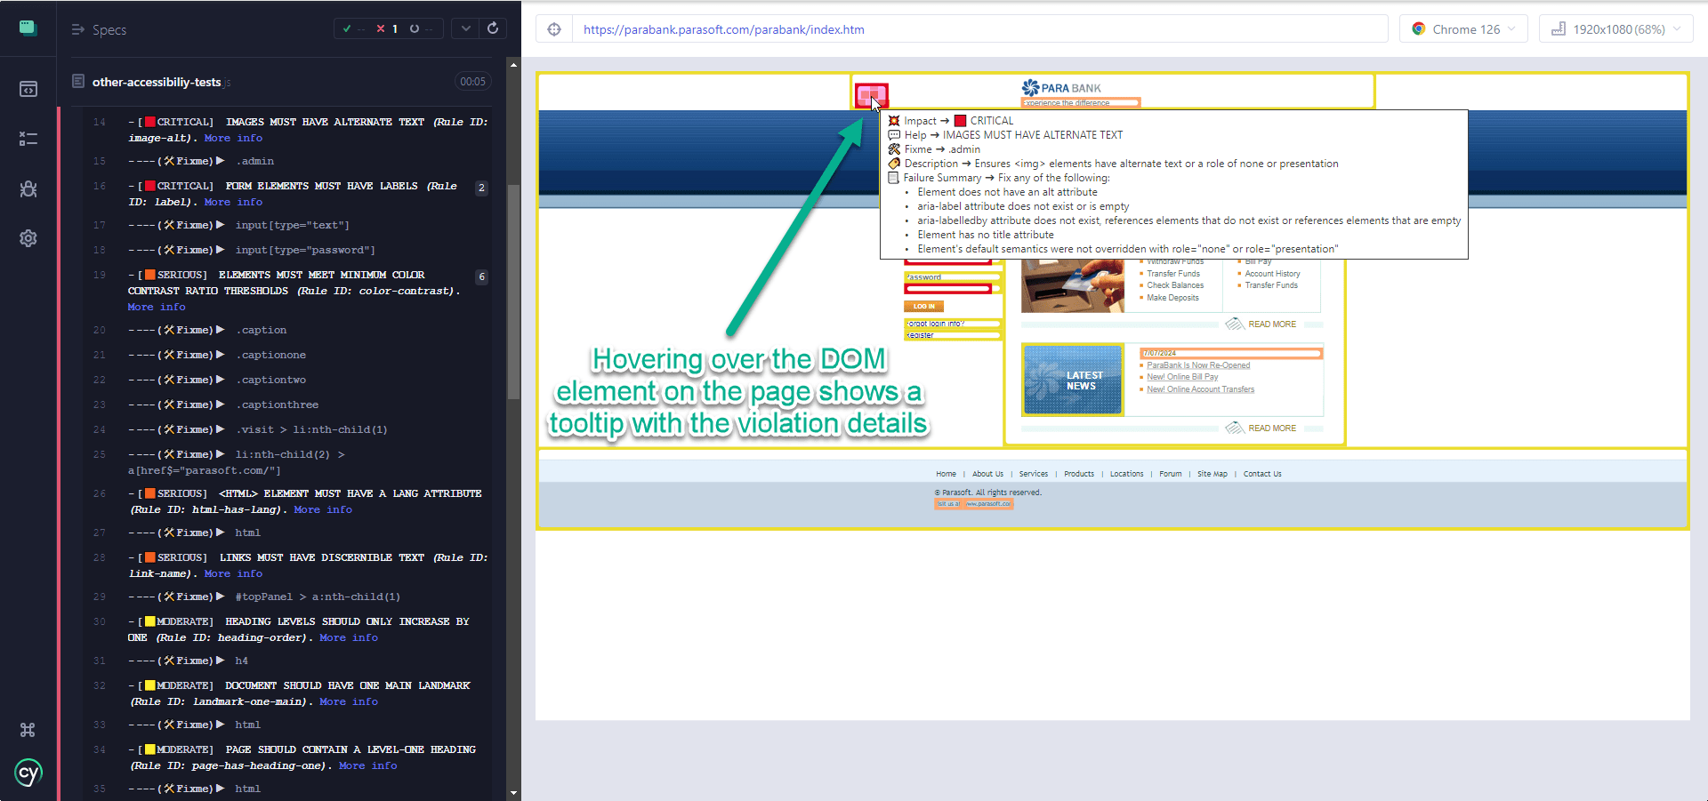Image resolution: width=1708 pixels, height=801 pixels.
Task: Click the Cypress app logo at sidebar top
Action: pos(28,28)
